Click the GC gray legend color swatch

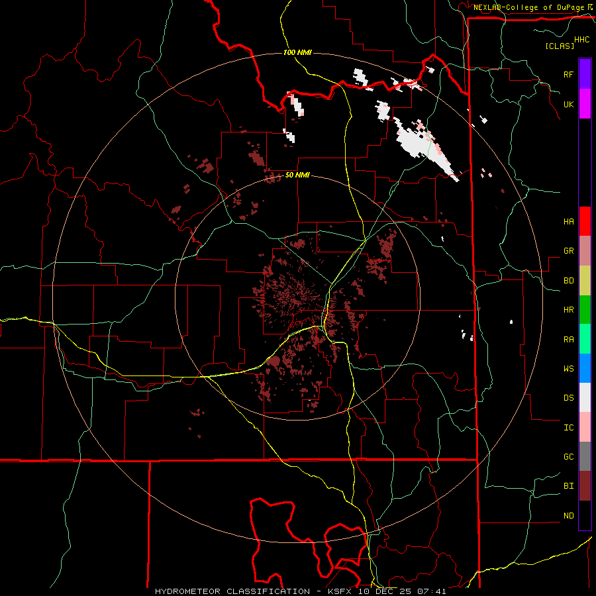585,456
